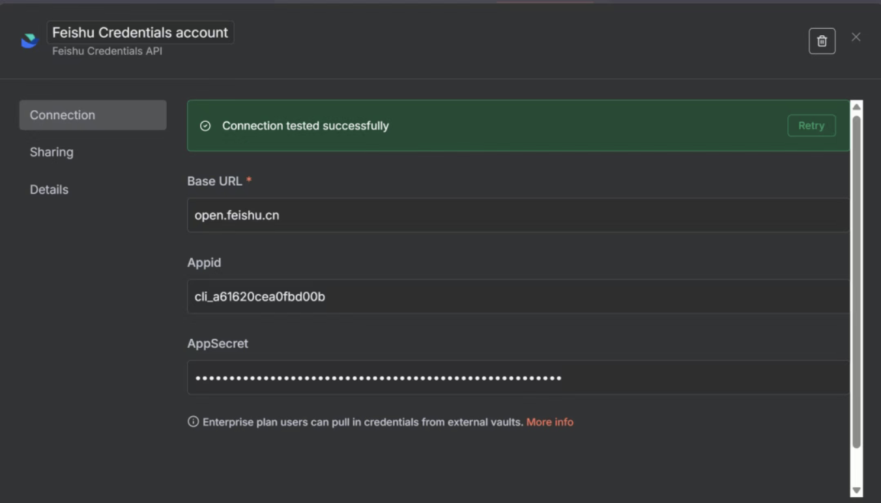
Task: Open the More info link
Action: click(x=549, y=422)
